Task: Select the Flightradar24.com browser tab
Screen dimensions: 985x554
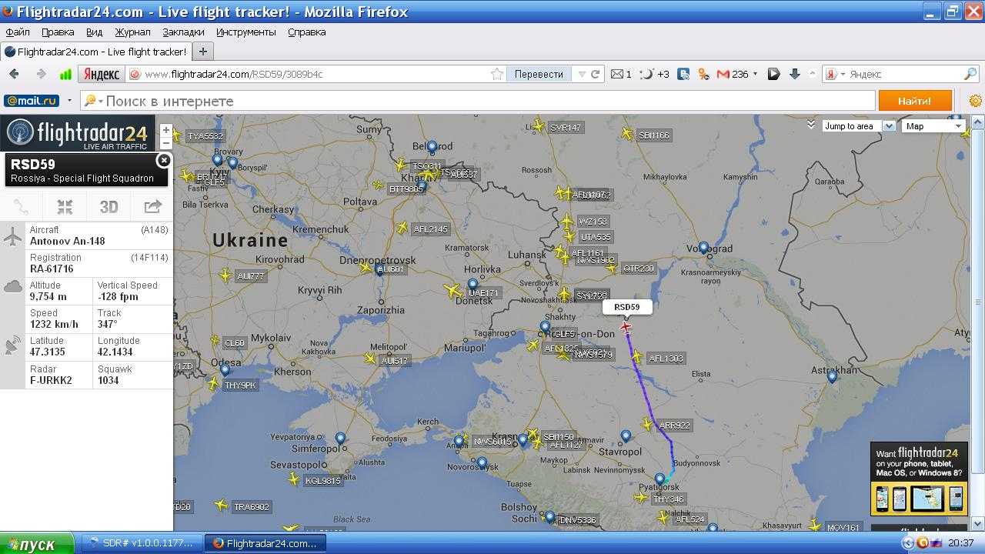Action: coord(95,52)
